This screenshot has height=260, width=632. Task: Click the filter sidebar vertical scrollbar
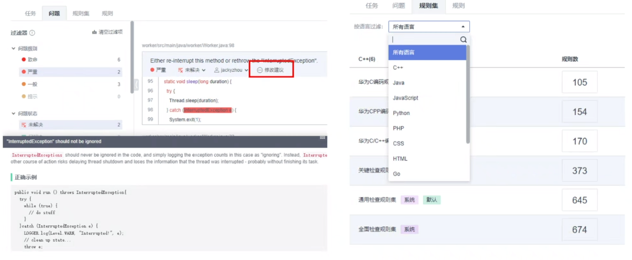[x=132, y=57]
